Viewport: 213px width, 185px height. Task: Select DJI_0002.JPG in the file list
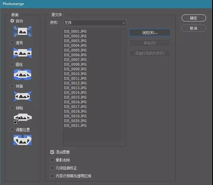point(75,36)
